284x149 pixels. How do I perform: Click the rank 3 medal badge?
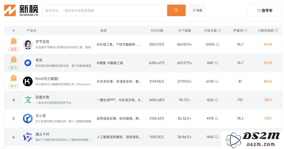click(14, 78)
